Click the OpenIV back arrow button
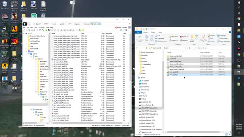The width and height of the screenshot is (244, 137). [x=25, y=24]
